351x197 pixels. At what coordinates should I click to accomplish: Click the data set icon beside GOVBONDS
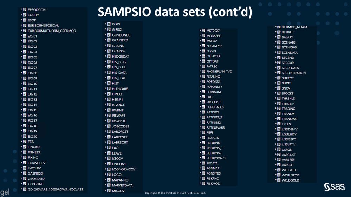coord(109,35)
